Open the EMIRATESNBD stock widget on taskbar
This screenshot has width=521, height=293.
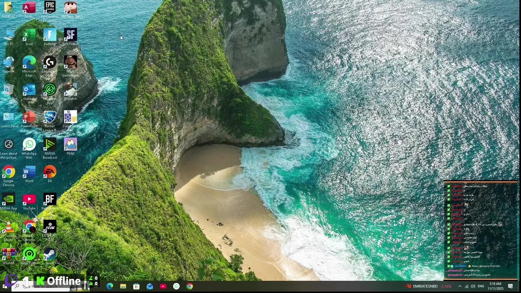pos(429,286)
